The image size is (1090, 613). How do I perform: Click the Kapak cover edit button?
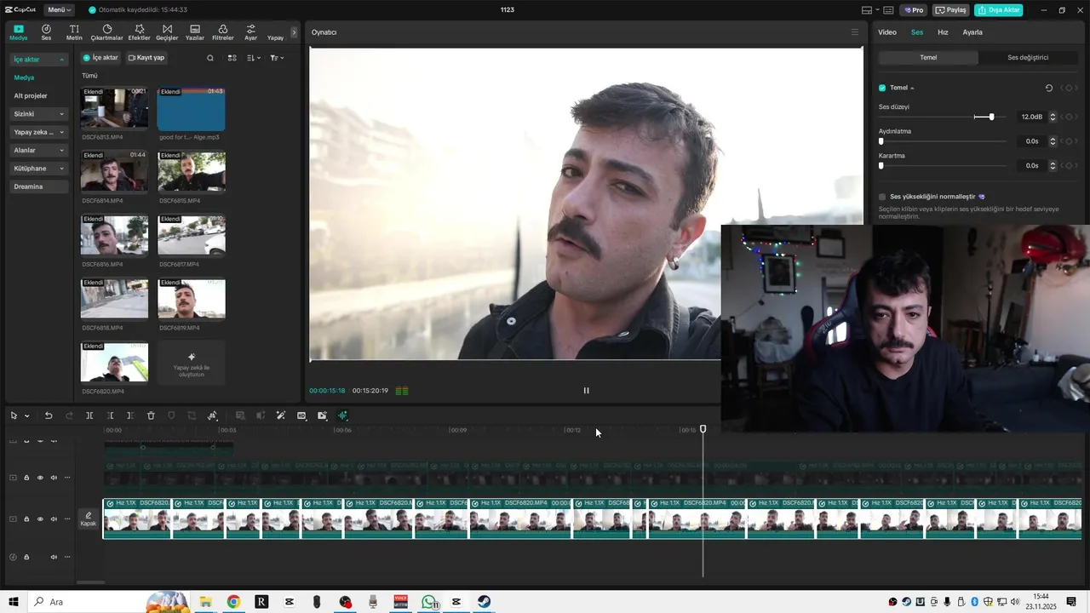tap(89, 518)
